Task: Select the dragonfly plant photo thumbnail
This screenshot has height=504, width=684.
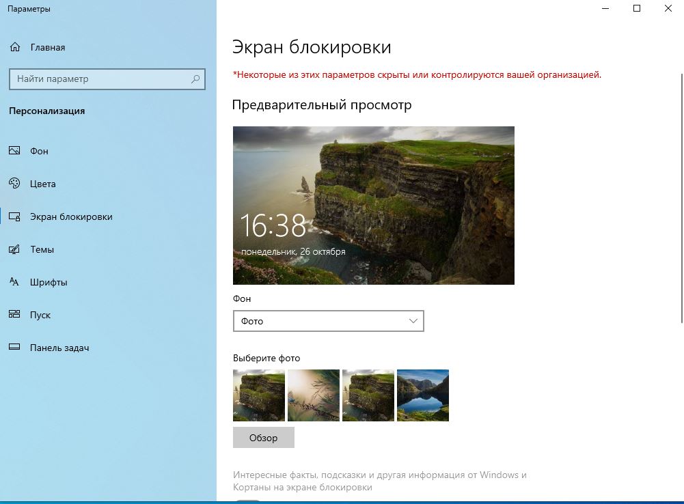Action: point(313,395)
